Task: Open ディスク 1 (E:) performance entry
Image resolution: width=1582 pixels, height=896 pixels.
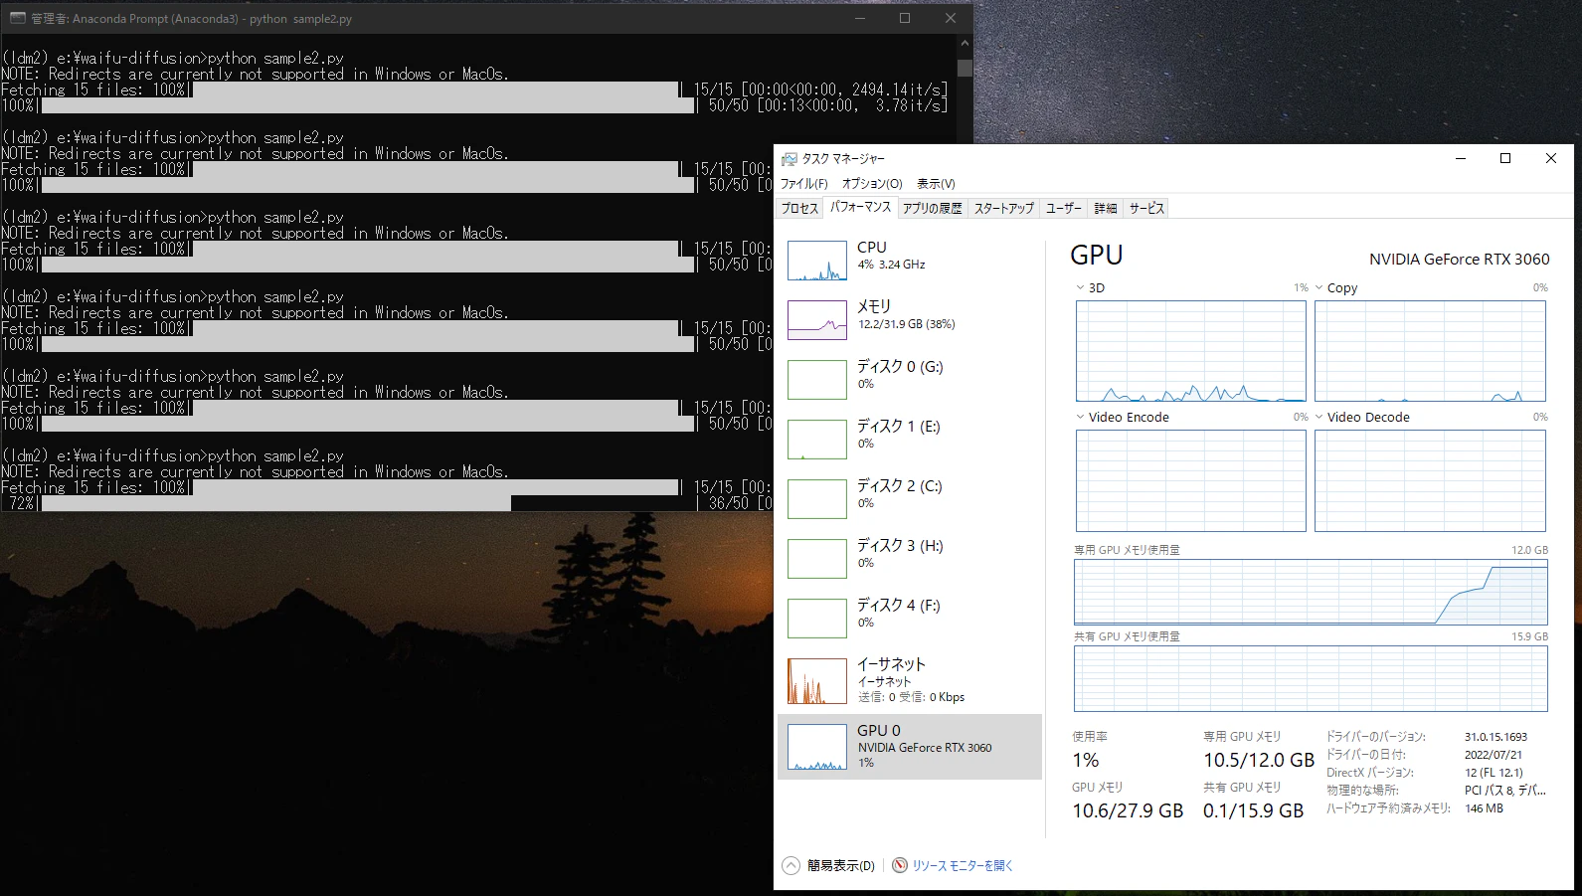Action: pos(909,439)
